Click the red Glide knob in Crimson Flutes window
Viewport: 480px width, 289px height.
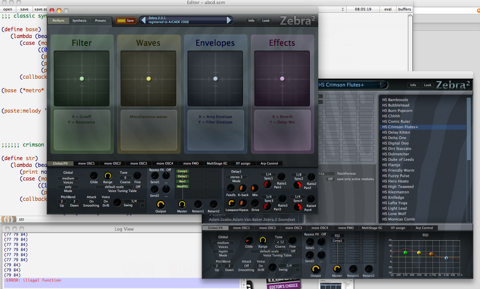[x=249, y=240]
